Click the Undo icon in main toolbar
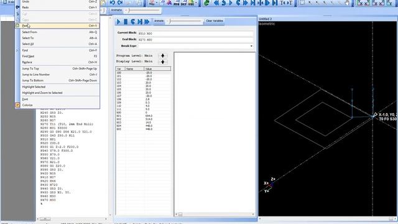Image resolution: width=398 pixels, height=224 pixels. [x=112, y=2]
